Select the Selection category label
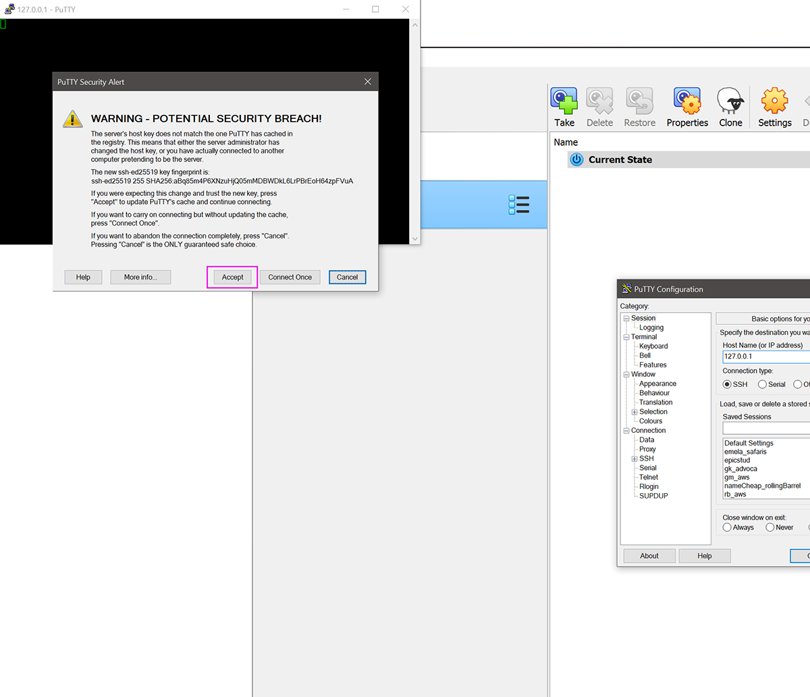810x697 pixels. click(653, 412)
